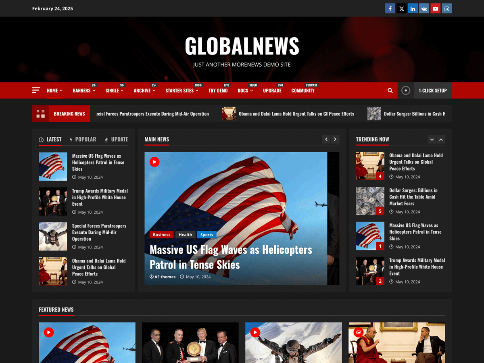The height and width of the screenshot is (363, 484).
Task: Open the Community menu item
Action: point(303,90)
